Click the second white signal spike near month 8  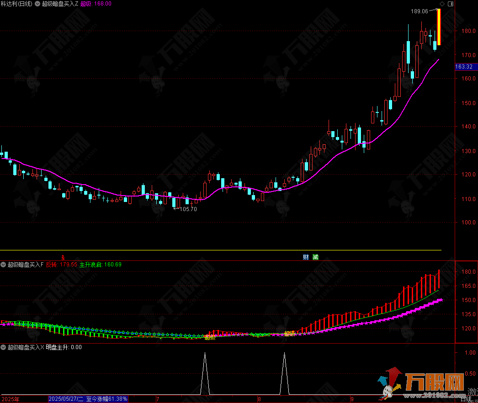coord(284,373)
